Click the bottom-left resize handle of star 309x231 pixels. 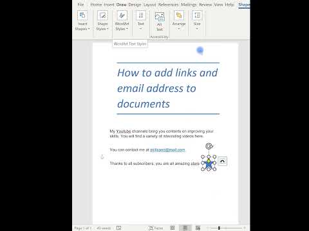(x=203, y=169)
